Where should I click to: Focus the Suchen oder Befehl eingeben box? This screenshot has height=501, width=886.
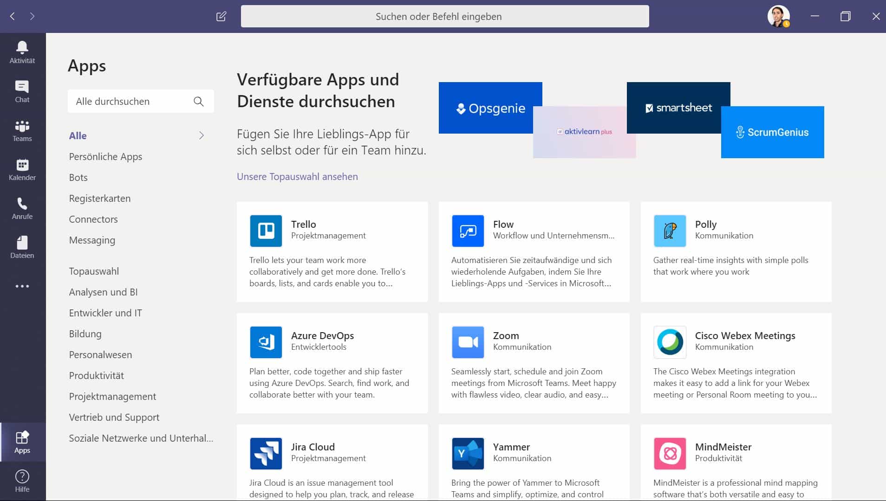coord(445,16)
